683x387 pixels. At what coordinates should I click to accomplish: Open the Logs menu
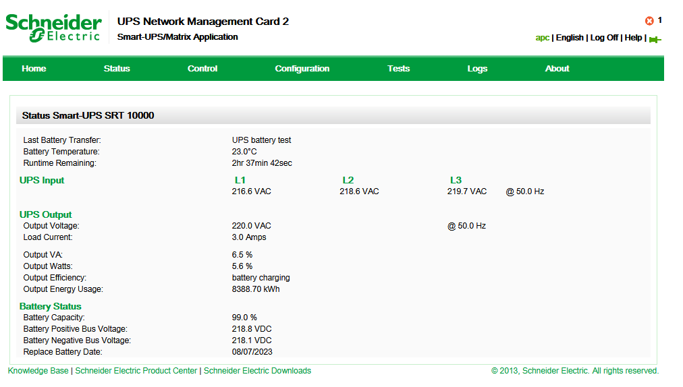point(477,68)
